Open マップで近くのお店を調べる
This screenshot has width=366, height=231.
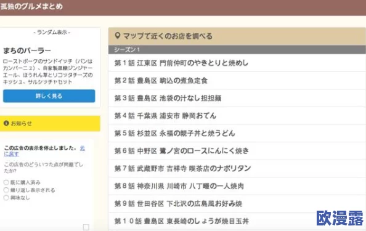click(x=237, y=36)
